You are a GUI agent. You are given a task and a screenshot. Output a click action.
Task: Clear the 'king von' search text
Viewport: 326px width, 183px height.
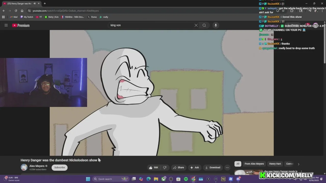click(x=196, y=25)
